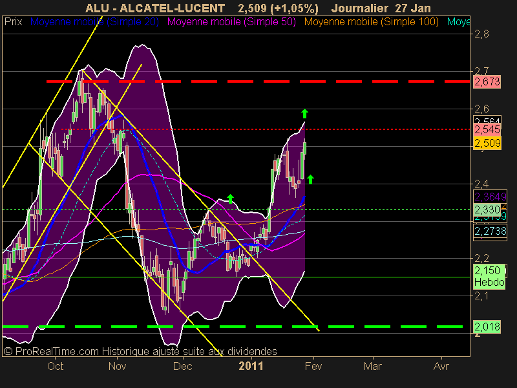The height and width of the screenshot is (388, 517).
Task: Click the 2,545 price label
Action: click(x=487, y=129)
